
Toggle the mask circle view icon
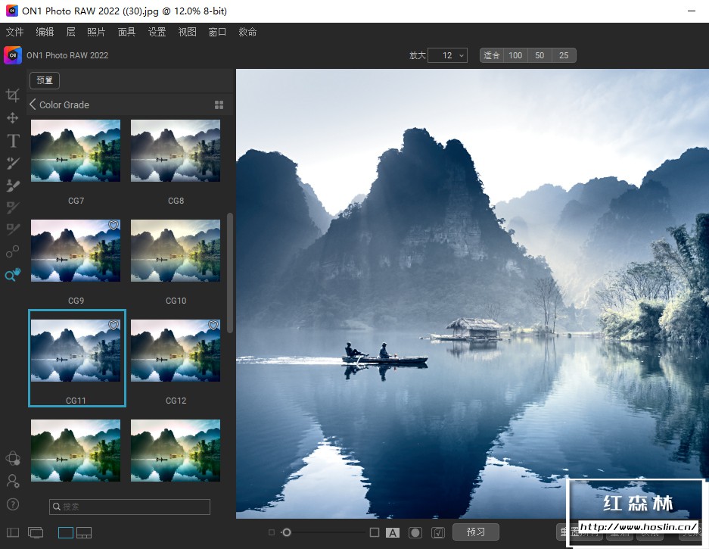(415, 532)
